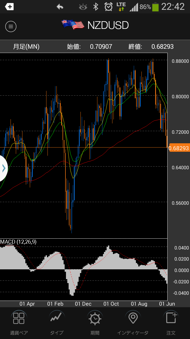Tap the 0.72000 price axis label

[180, 132]
